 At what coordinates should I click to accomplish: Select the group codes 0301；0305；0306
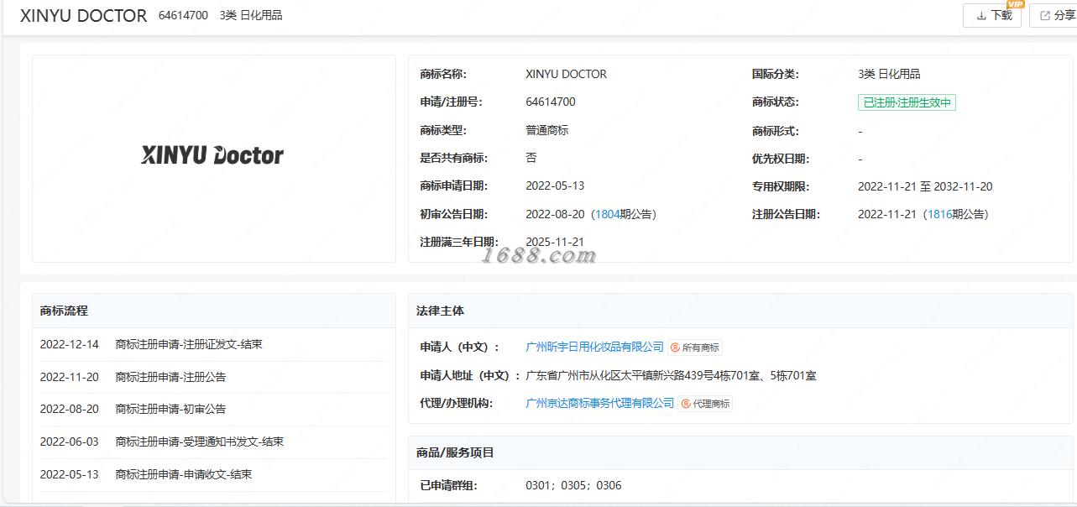click(573, 485)
